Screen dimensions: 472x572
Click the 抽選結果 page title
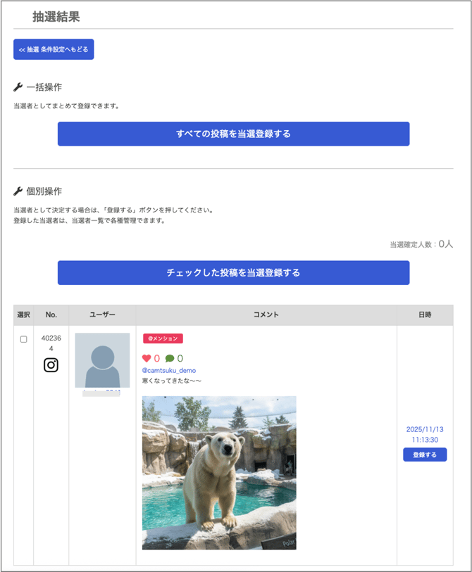56,16
